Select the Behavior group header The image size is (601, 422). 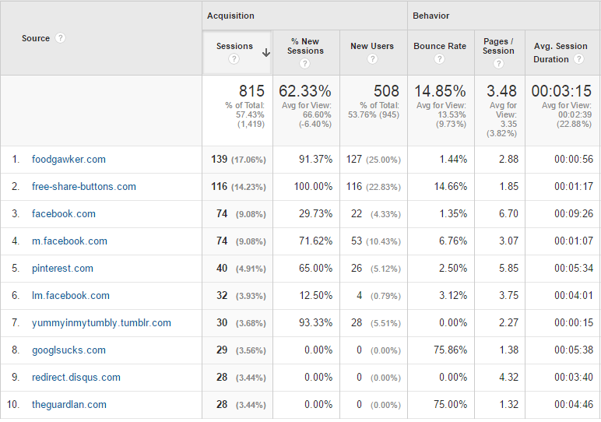(x=431, y=16)
